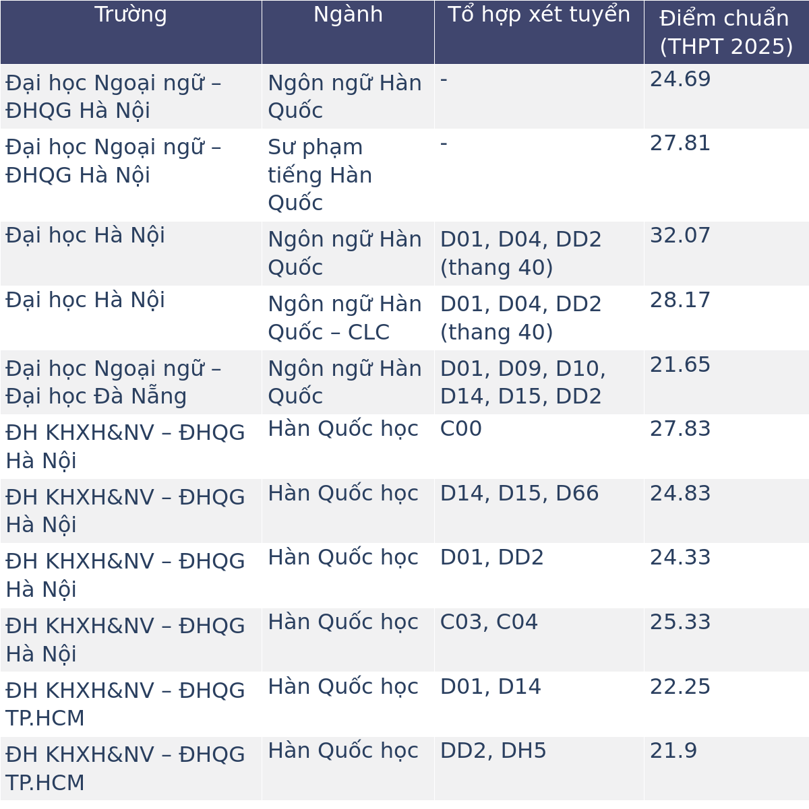Select the 'Sư phạm tiếng Hàn Quốc' cell
The image size is (809, 809).
320,175
